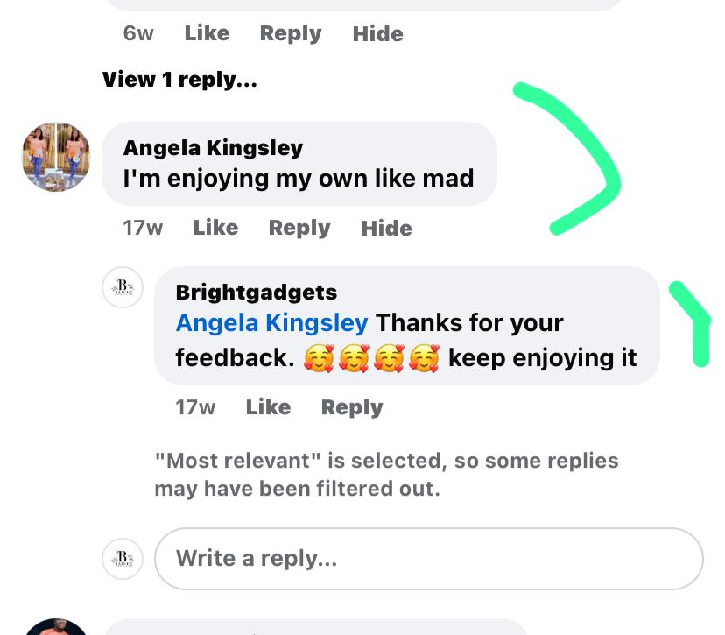The image size is (725, 635).
Task: Click Like on the 6w comment
Action: (x=207, y=33)
